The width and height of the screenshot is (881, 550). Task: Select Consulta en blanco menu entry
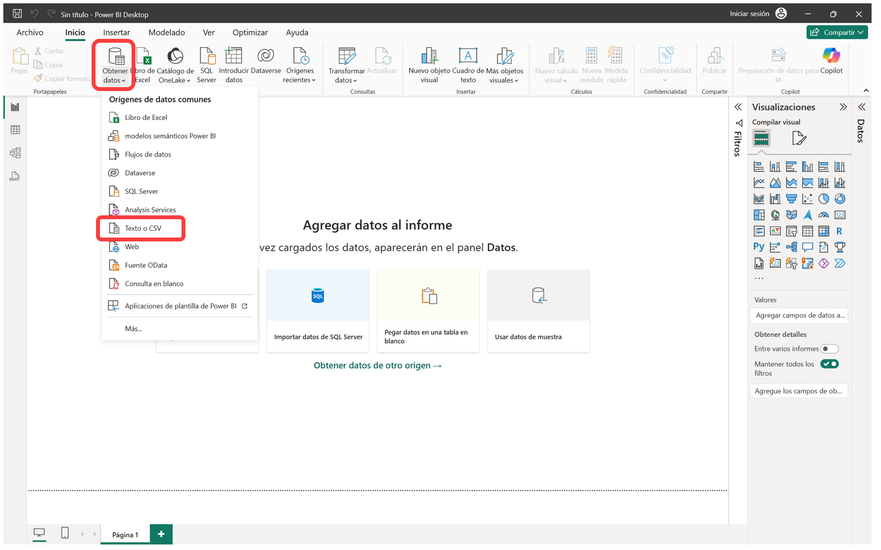179,284
